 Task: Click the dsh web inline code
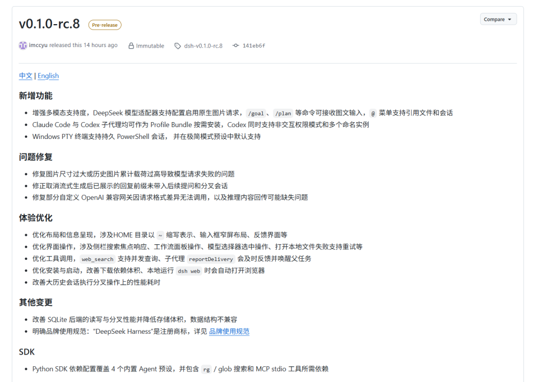point(189,271)
